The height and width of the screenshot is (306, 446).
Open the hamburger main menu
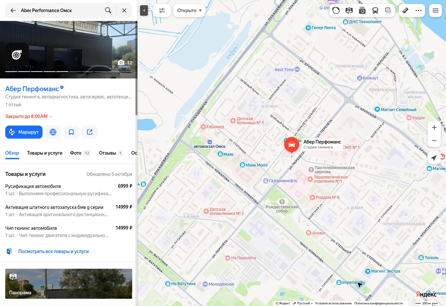[436, 10]
